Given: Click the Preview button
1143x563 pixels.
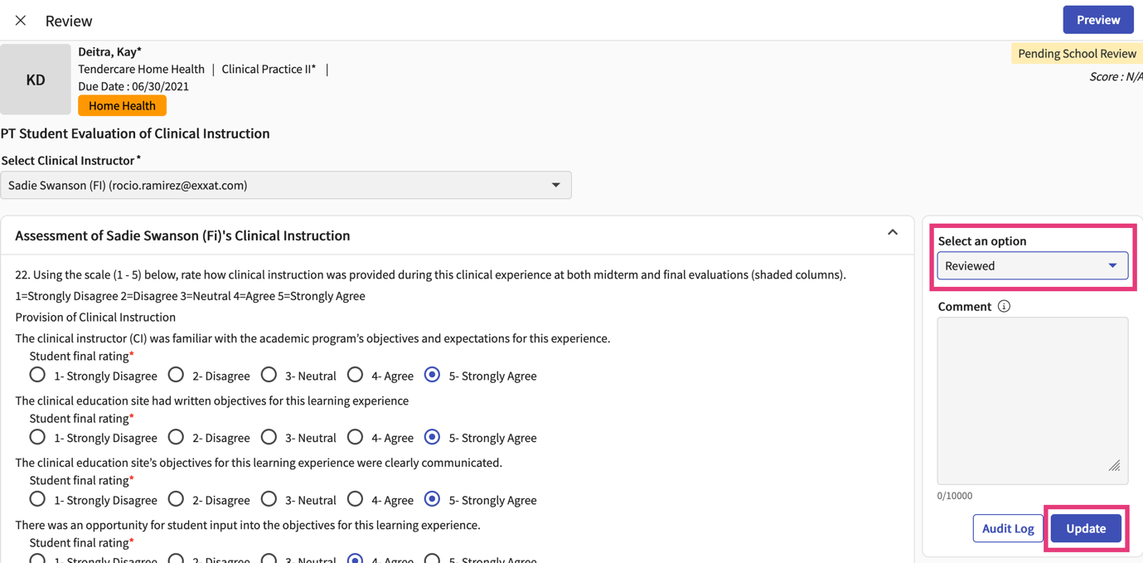Looking at the screenshot, I should point(1098,19).
